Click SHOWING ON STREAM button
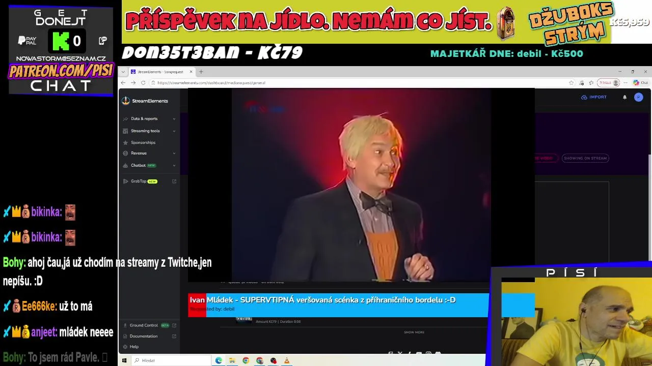652x366 pixels. click(x=585, y=158)
